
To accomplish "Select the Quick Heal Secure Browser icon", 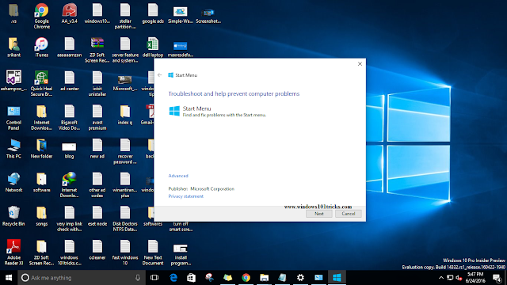I will click(42, 83).
